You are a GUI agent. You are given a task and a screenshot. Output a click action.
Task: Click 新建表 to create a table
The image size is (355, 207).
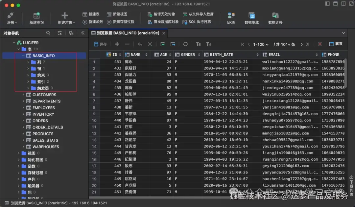coord(91,14)
